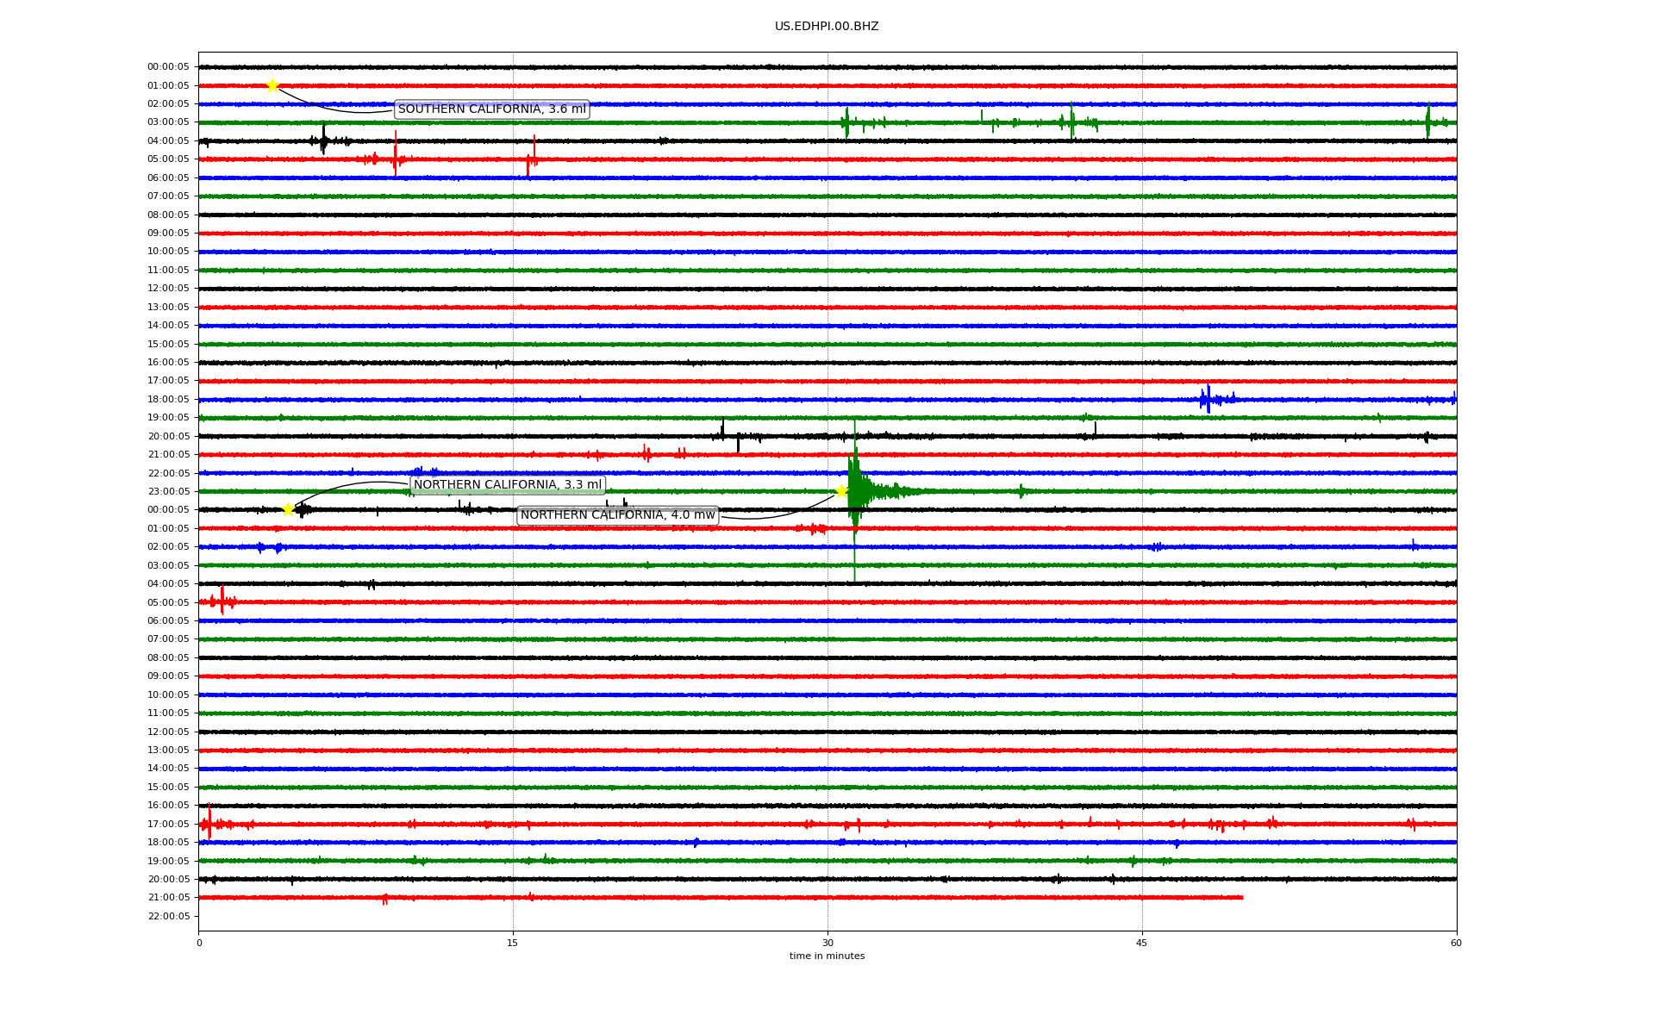Click the 60 minute x-axis tick label
Image resolution: width=1655 pixels, height=1034 pixels.
(x=1456, y=943)
